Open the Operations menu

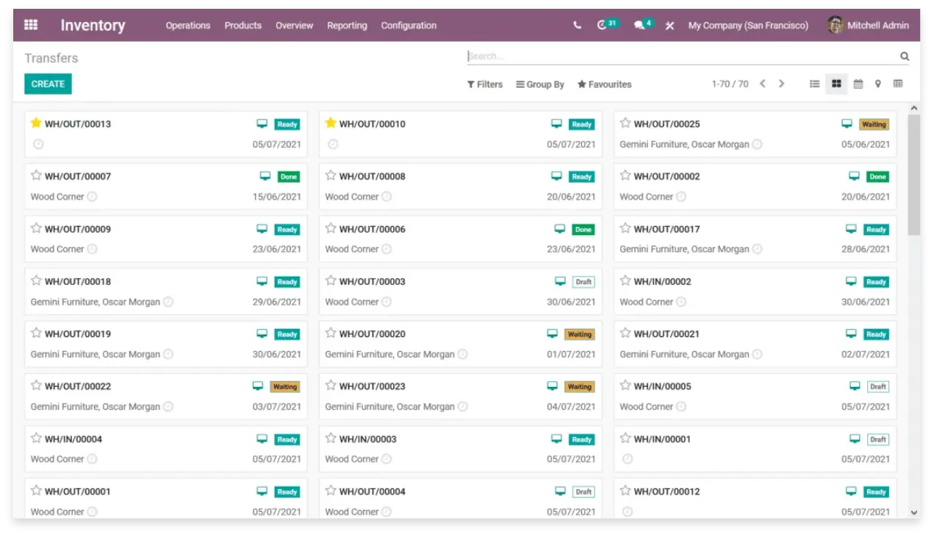pyautogui.click(x=187, y=26)
